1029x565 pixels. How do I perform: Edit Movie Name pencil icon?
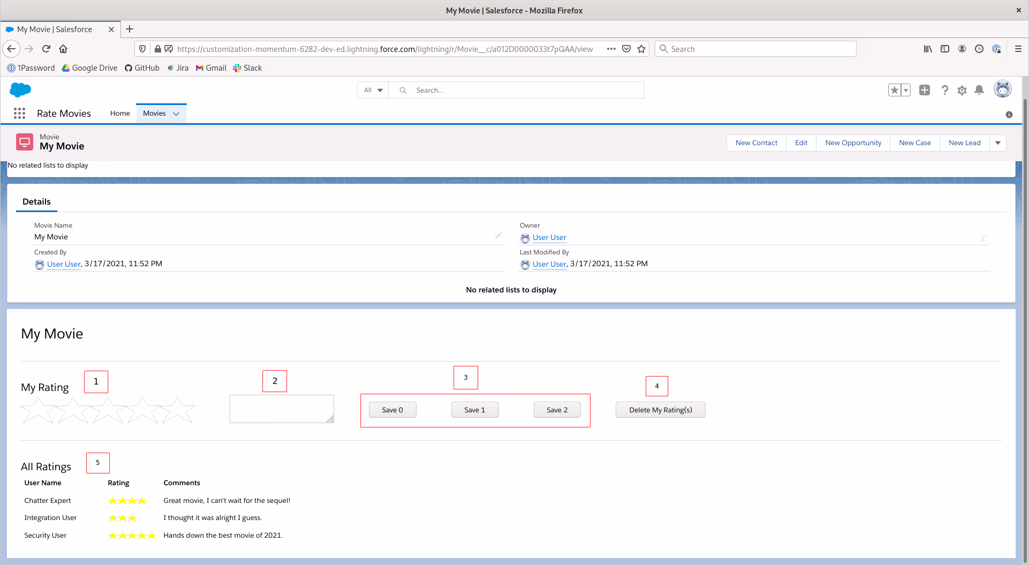tap(498, 236)
